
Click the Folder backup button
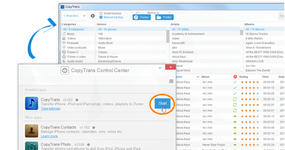tap(164, 17)
